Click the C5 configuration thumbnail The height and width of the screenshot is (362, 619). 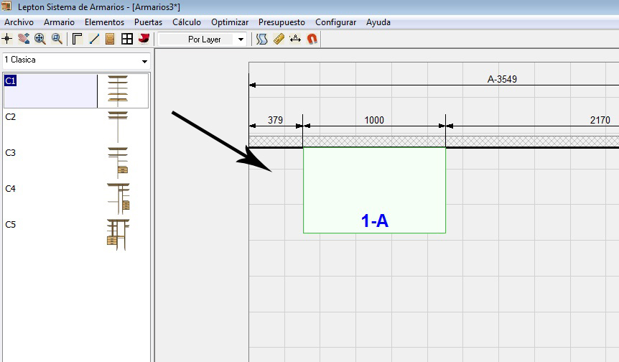118,234
